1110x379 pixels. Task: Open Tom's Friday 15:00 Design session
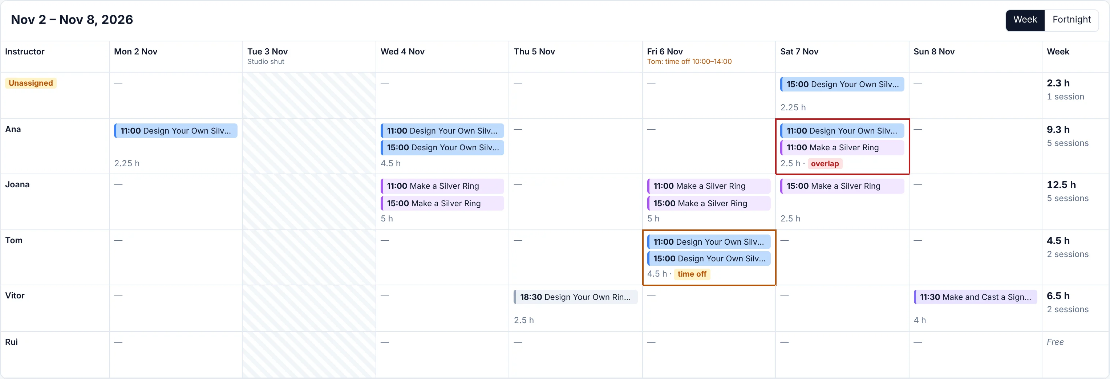coord(709,259)
